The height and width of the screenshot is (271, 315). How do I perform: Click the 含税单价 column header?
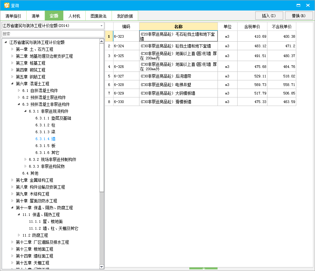pos(252,27)
